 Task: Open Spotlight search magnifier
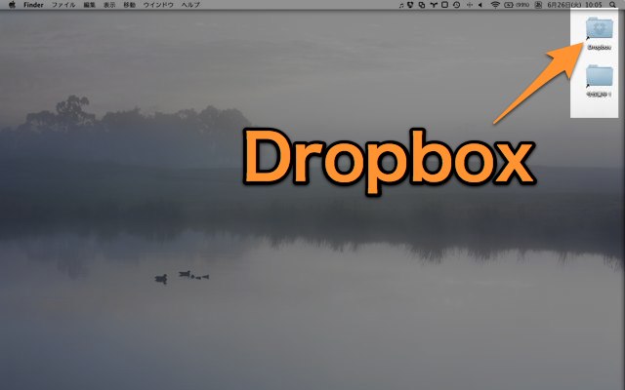click(x=612, y=5)
